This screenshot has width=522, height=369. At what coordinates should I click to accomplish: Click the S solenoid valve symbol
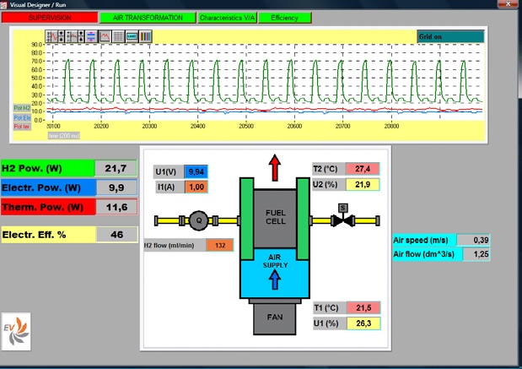(x=343, y=215)
